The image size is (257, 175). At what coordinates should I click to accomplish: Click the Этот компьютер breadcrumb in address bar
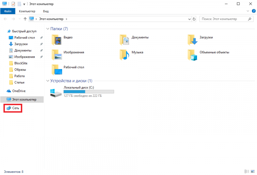[51, 19]
